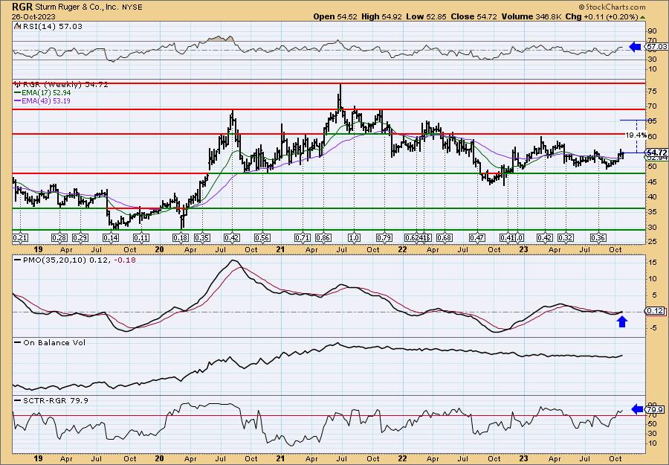The height and width of the screenshot is (465, 669).
Task: Click the 57.03 RSI value flag at right
Action: point(656,47)
